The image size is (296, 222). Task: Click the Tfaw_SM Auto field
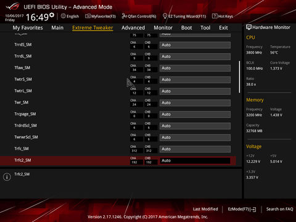195,68
